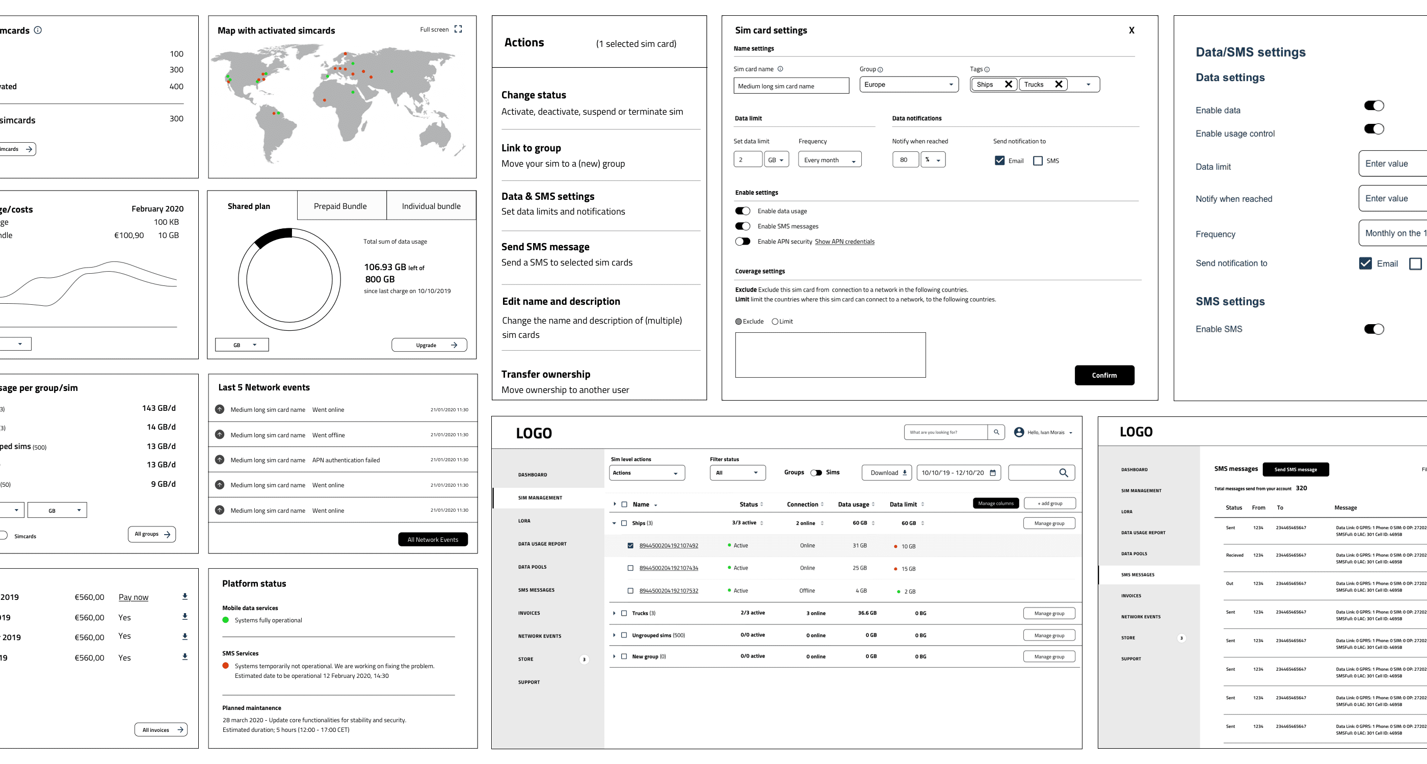
Task: Click the info icon beside Sim card name
Action: (781, 69)
